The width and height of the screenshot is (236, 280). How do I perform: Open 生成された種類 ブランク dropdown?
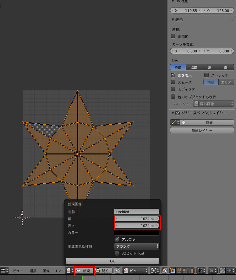point(137,246)
